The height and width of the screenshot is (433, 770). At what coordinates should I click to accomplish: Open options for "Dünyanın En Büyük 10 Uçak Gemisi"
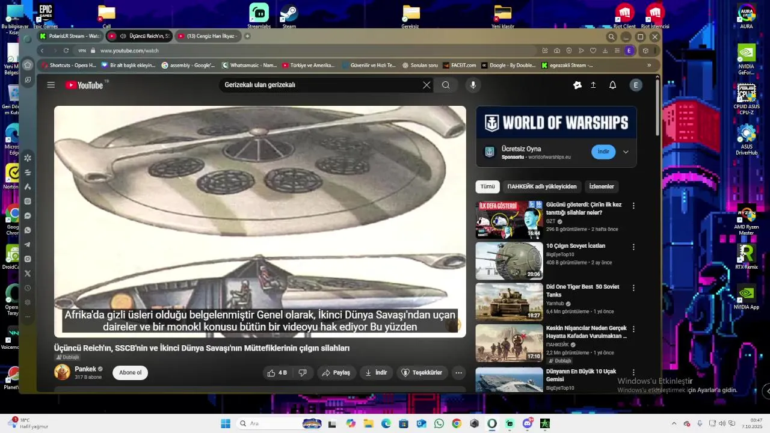tap(633, 372)
